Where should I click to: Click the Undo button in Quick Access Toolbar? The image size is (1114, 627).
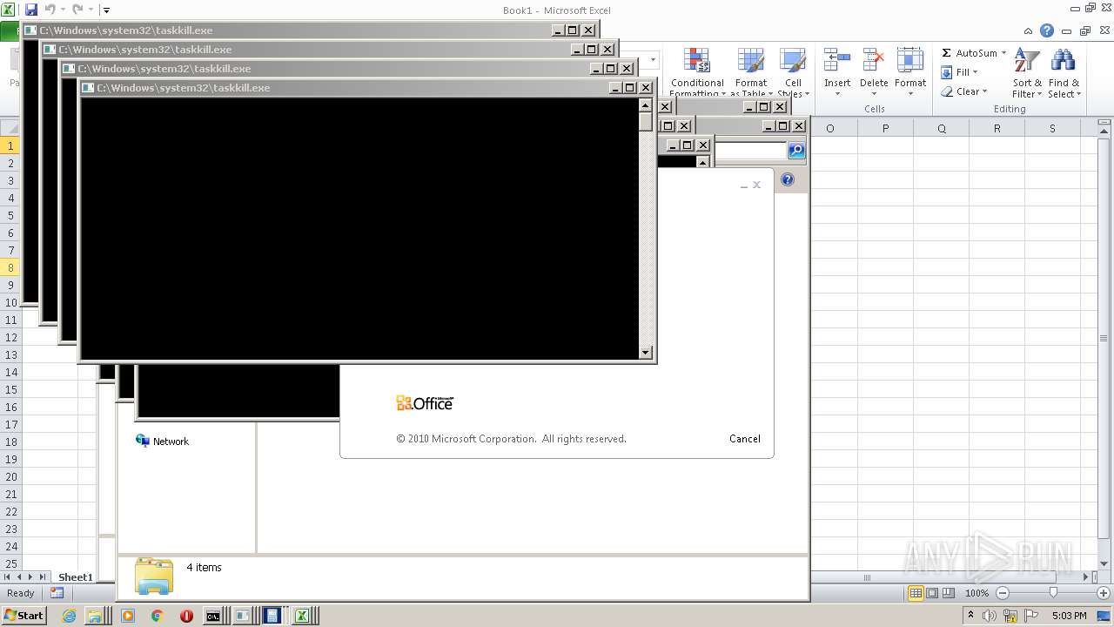pyautogui.click(x=50, y=10)
